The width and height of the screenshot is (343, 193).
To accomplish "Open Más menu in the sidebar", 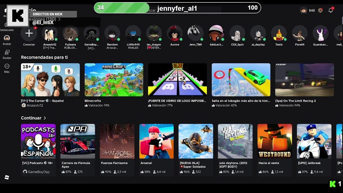I will [7, 68].
